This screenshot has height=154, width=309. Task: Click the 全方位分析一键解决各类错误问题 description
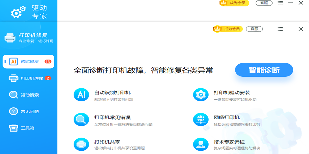[x=123, y=124]
